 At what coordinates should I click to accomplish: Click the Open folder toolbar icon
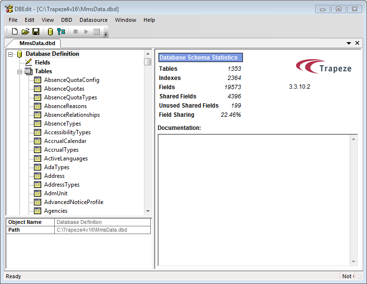tap(25, 32)
